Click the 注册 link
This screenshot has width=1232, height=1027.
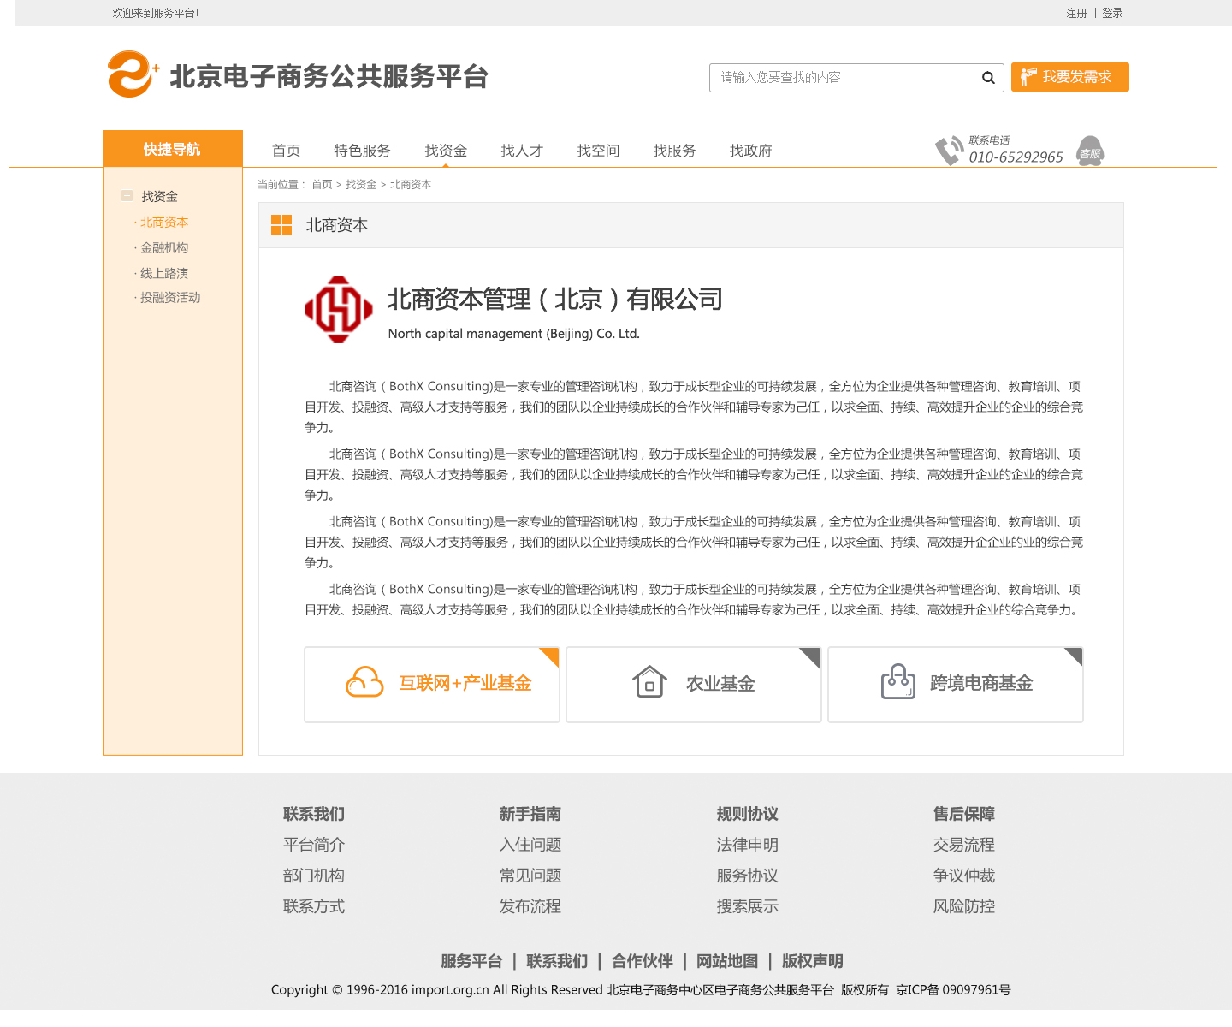[1076, 13]
